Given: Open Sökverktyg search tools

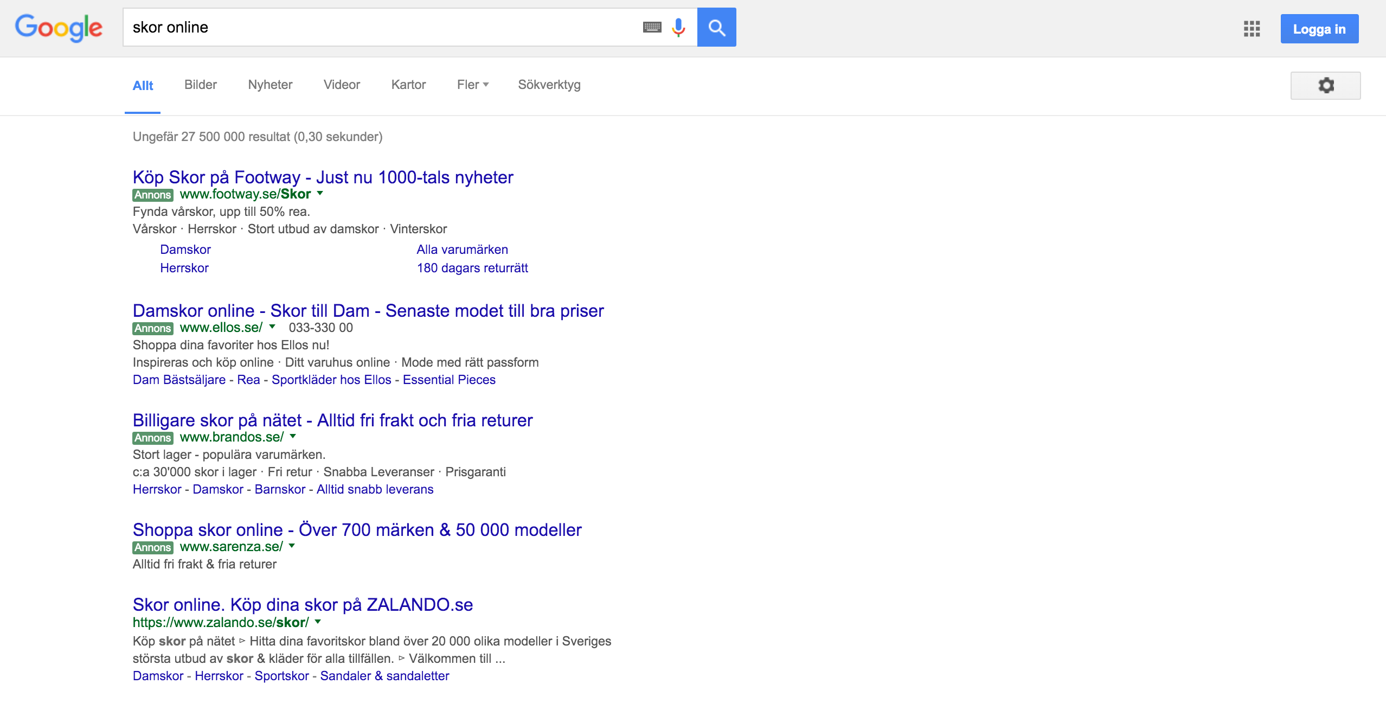Looking at the screenshot, I should (x=549, y=85).
